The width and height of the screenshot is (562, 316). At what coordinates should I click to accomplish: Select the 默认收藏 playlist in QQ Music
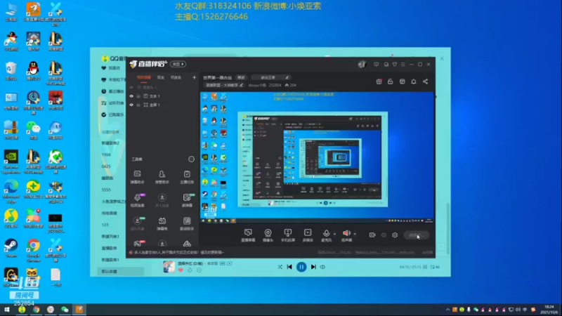pos(120,272)
